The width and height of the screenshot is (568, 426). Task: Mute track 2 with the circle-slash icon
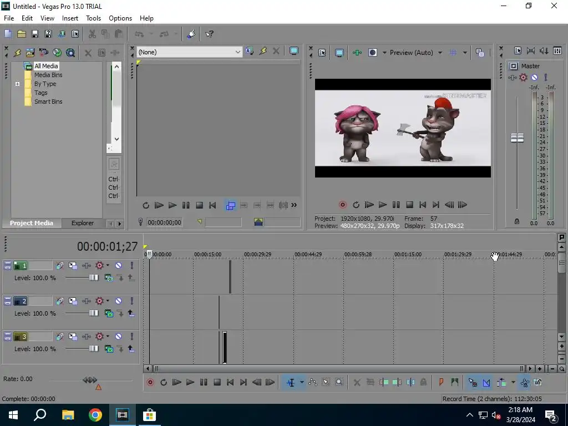click(x=119, y=301)
